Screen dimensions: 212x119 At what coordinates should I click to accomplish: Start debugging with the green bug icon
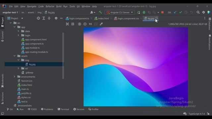(x=144, y=13)
